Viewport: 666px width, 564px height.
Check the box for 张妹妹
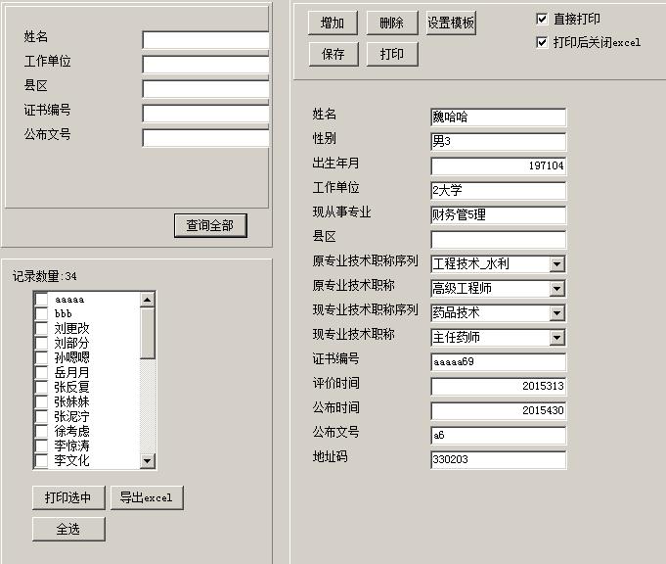(41, 401)
